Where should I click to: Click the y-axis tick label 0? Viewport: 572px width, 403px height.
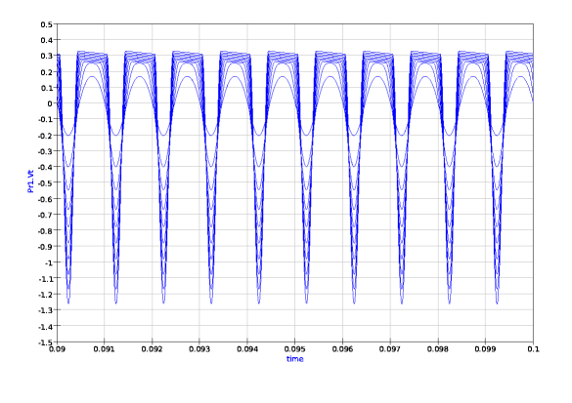pyautogui.click(x=50, y=103)
